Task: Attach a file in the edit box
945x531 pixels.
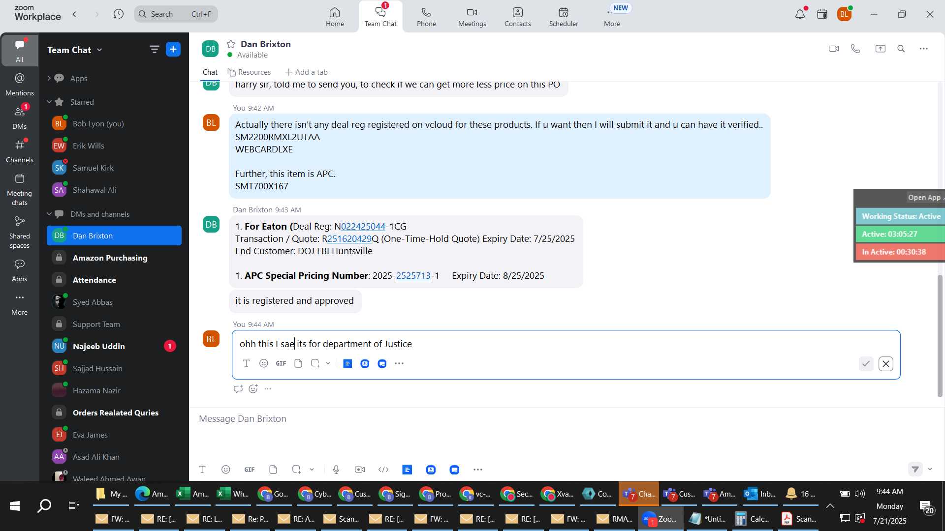Action: (298, 363)
